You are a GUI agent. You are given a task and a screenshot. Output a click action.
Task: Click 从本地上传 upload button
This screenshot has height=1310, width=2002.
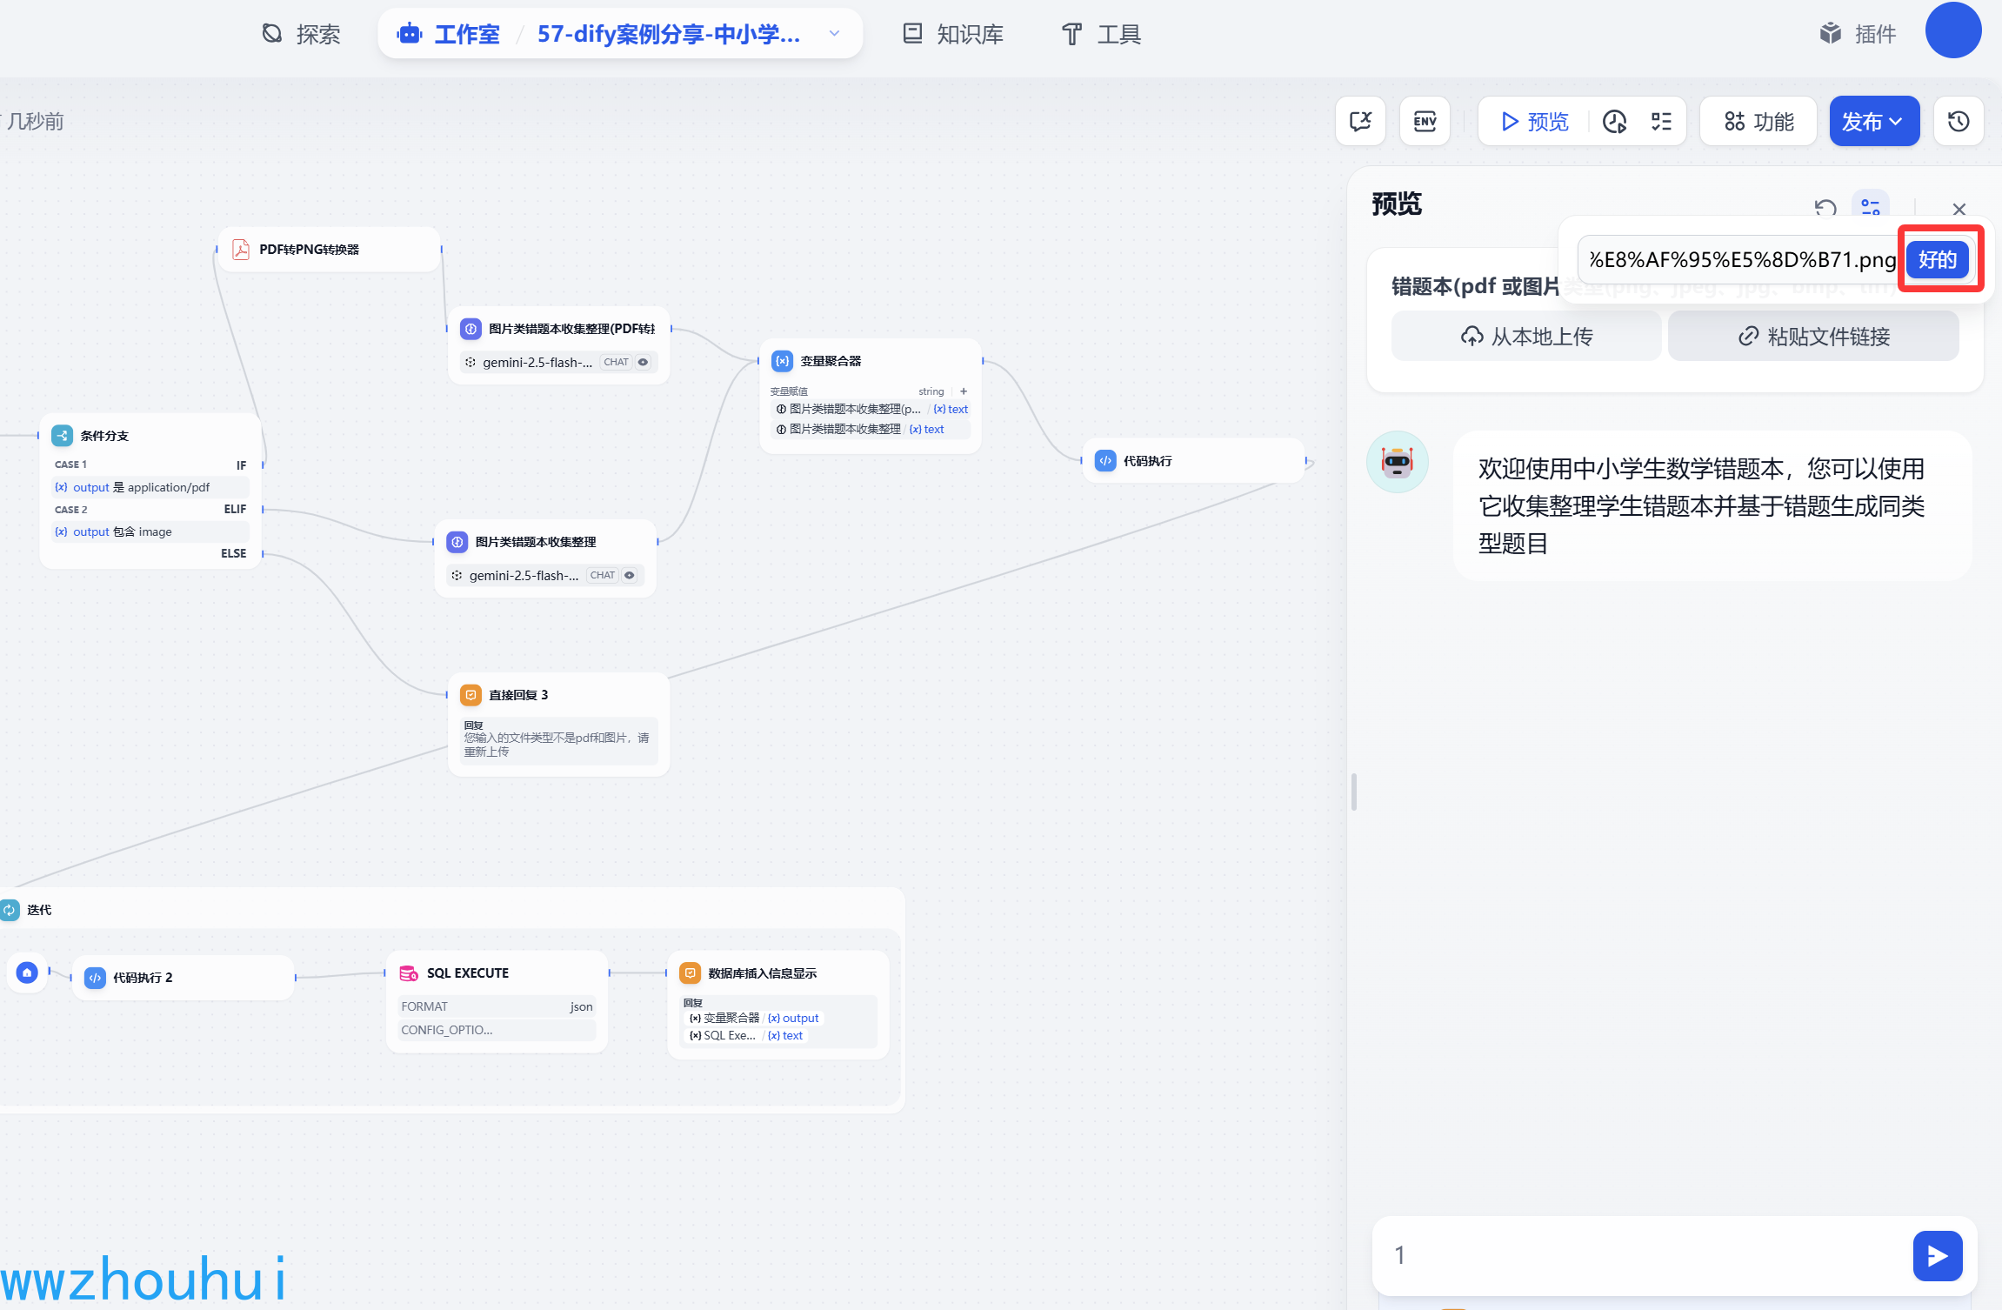(x=1526, y=337)
